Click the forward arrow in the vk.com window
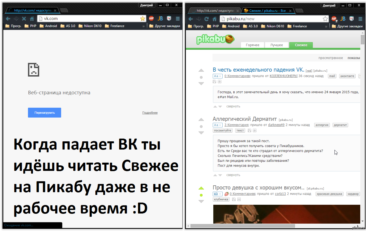Image resolution: width=366 pixels, height=231 pixels. (16, 19)
